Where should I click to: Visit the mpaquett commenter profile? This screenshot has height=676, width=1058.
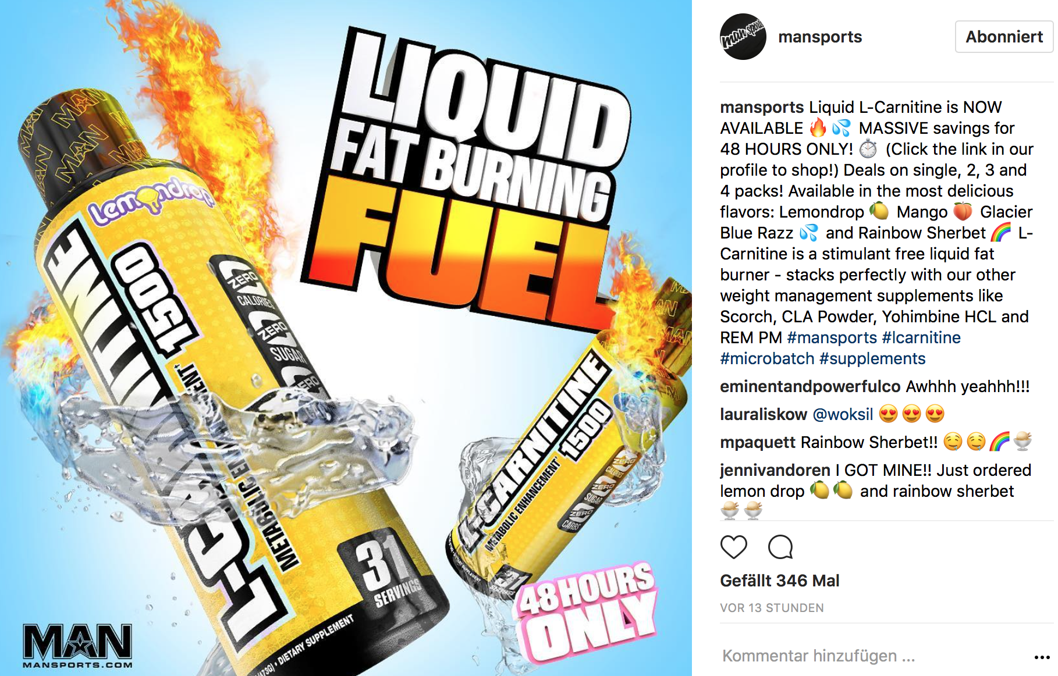pos(758,442)
